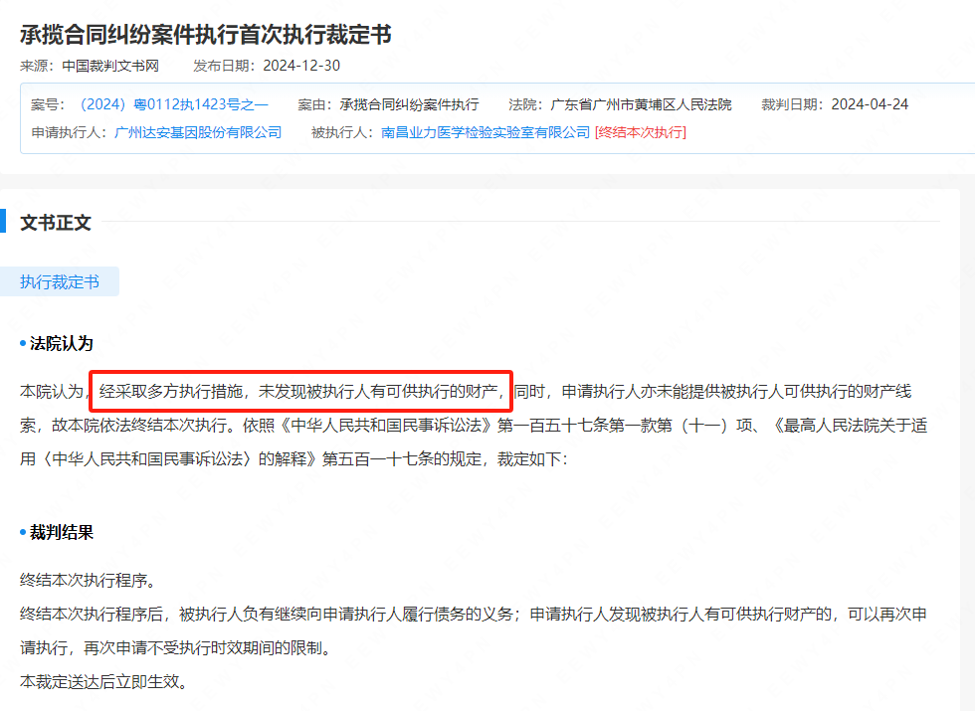Open respondent 南昌业力医学检验实验室有限公司 link
The width and height of the screenshot is (975, 711).
coord(486,132)
